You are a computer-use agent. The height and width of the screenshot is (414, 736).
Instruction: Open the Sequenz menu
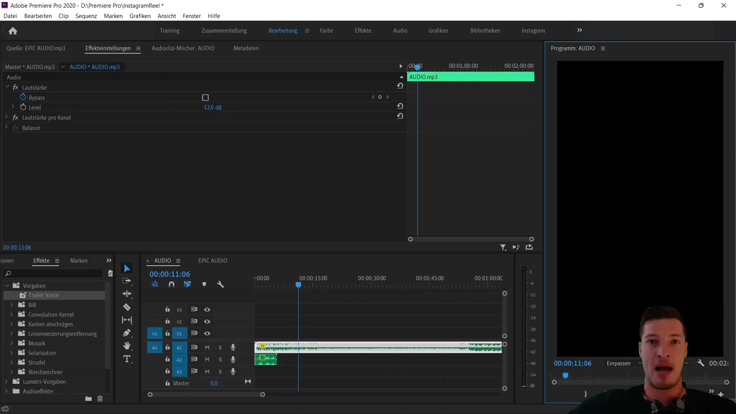point(86,16)
